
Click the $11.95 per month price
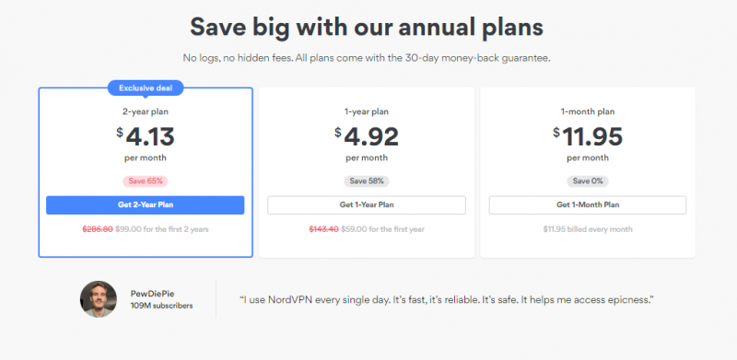(x=588, y=137)
